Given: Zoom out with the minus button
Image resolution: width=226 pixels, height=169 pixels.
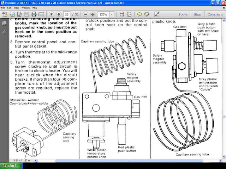Looking at the screenshot, I should pyautogui.click(x=85, y=14).
